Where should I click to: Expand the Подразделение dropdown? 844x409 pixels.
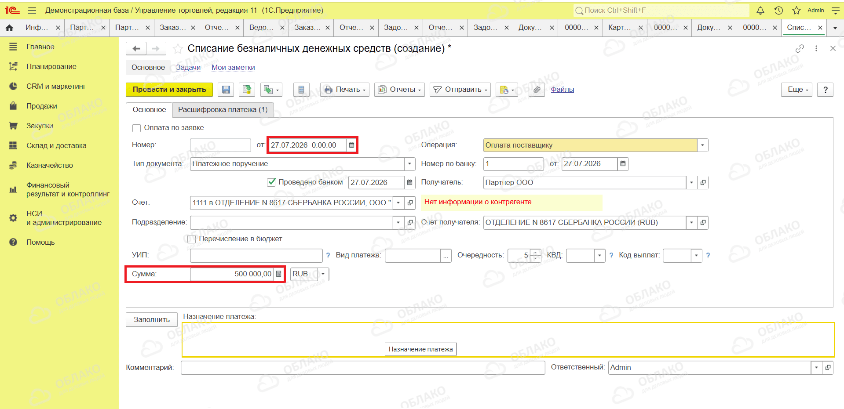click(398, 222)
